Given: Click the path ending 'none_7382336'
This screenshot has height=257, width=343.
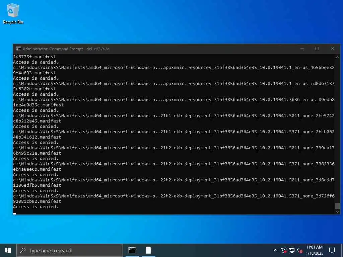Looking at the screenshot, I should click(174, 164).
